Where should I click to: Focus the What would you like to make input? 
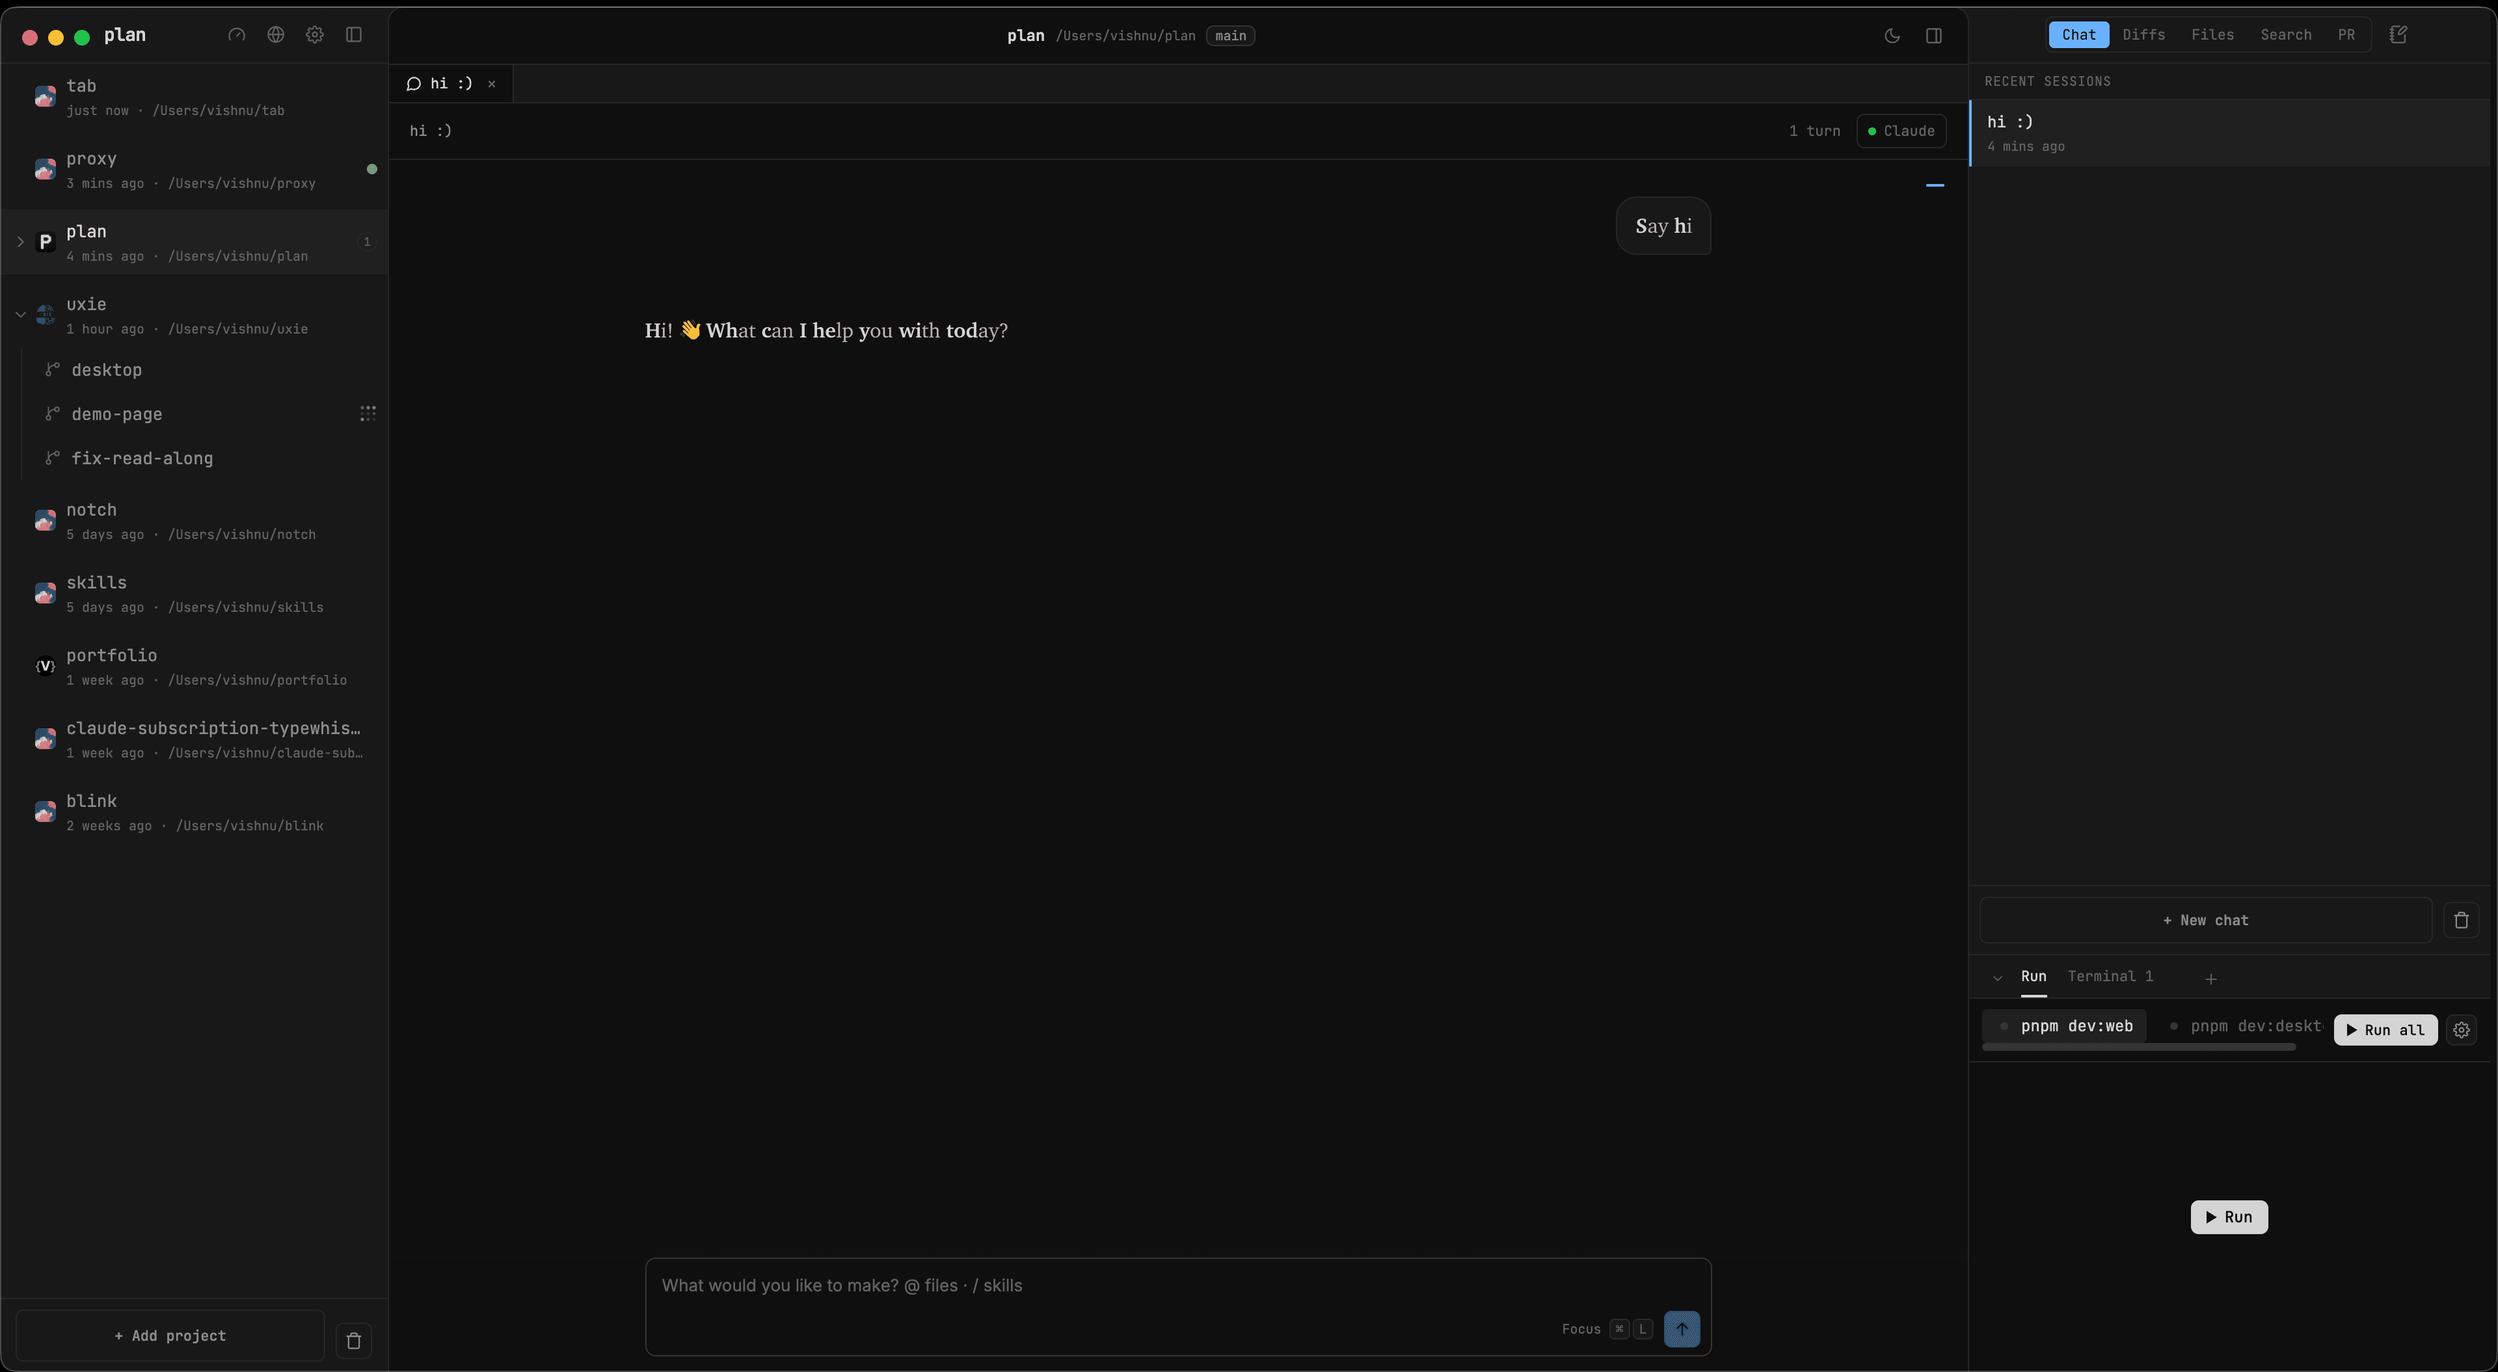1178,1286
